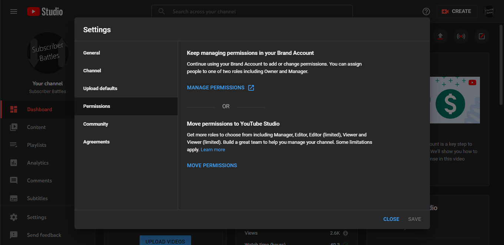This screenshot has height=245, width=504.
Task: Close the Settings dialog with CLOSE
Action: pos(391,219)
